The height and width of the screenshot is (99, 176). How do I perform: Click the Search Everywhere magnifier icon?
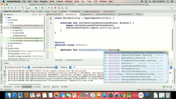[171, 8]
